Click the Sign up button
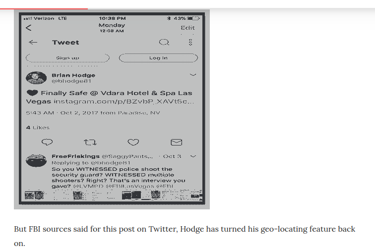This screenshot has height=248, width=375. coord(67,58)
